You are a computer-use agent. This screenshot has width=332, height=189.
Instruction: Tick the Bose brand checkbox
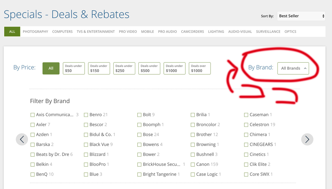[139, 135]
